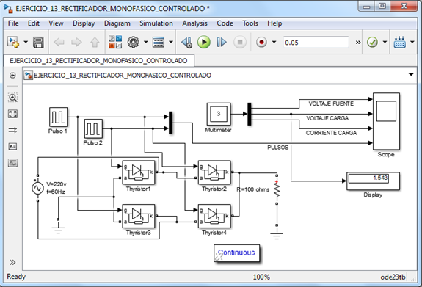
Task: Click the Step Back icon
Action: point(186,43)
